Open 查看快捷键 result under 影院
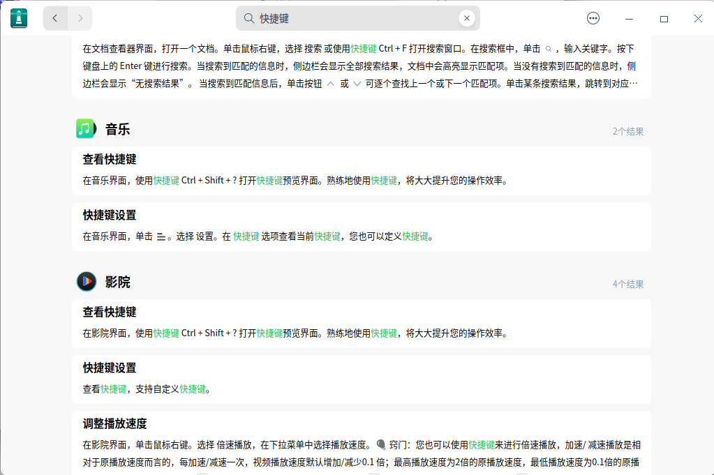 tap(361, 324)
